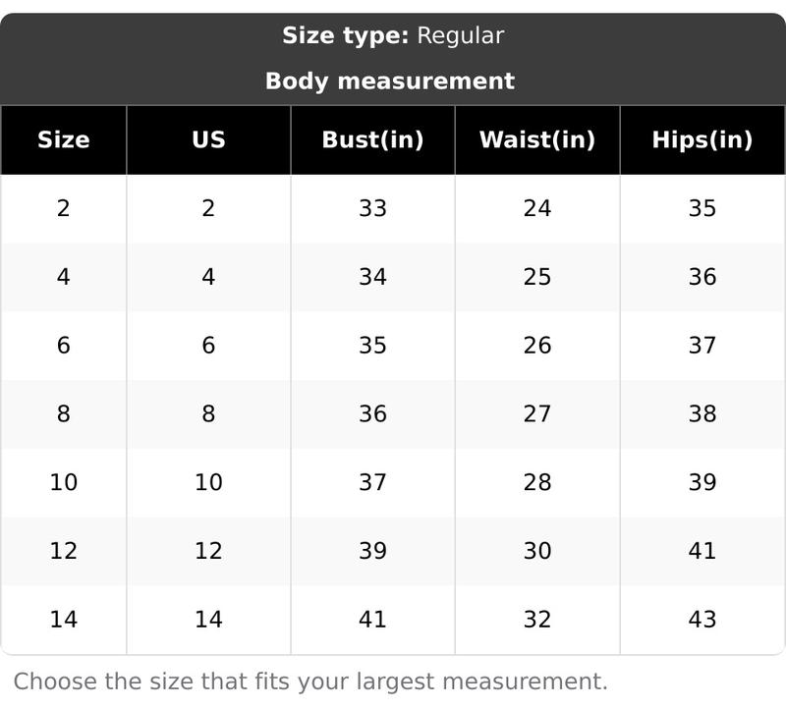The image size is (786, 708).
Task: Select the hips value 39 for size 10
Action: pyautogui.click(x=702, y=483)
